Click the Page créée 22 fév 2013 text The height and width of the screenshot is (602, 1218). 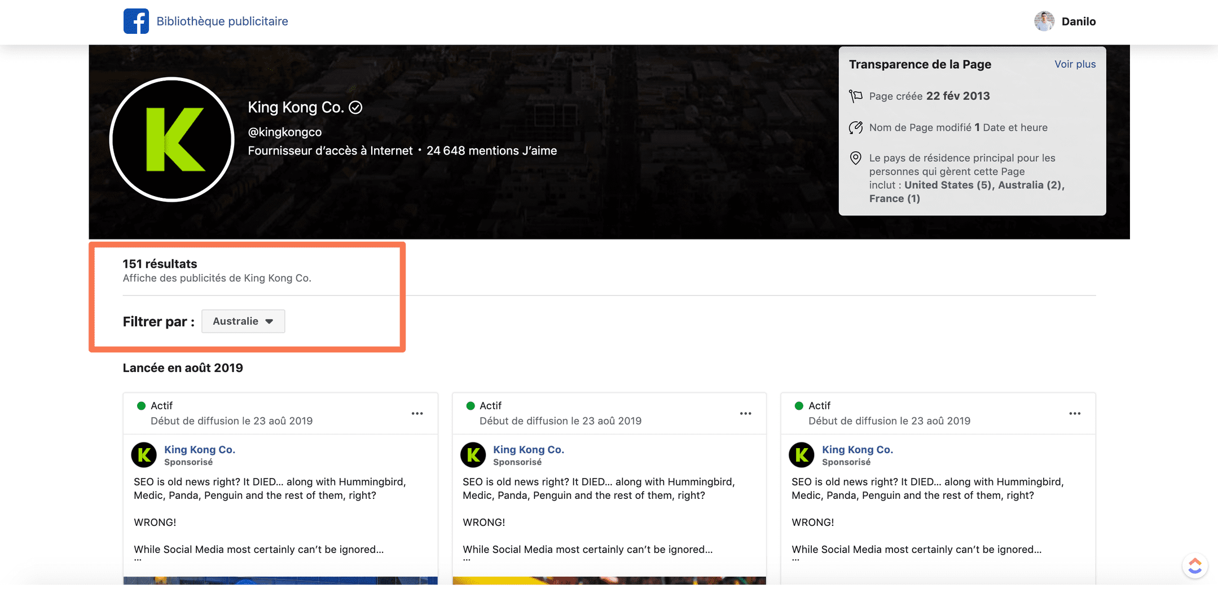pyautogui.click(x=929, y=96)
